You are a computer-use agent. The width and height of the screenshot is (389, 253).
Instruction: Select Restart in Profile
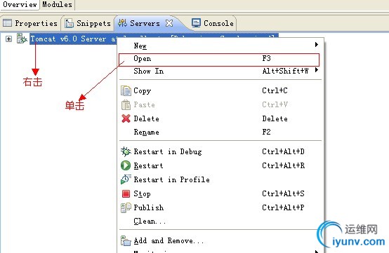(x=220, y=179)
